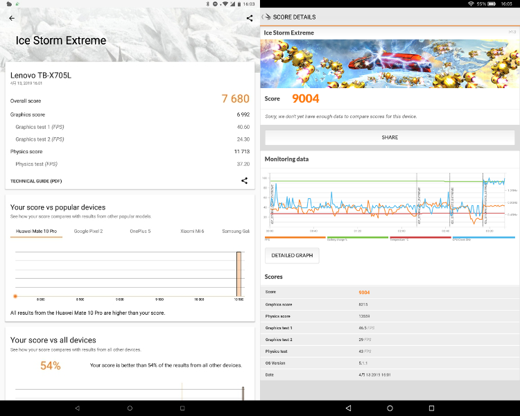
Task: Select the Samsung Galaxy tab
Action: coord(236,231)
